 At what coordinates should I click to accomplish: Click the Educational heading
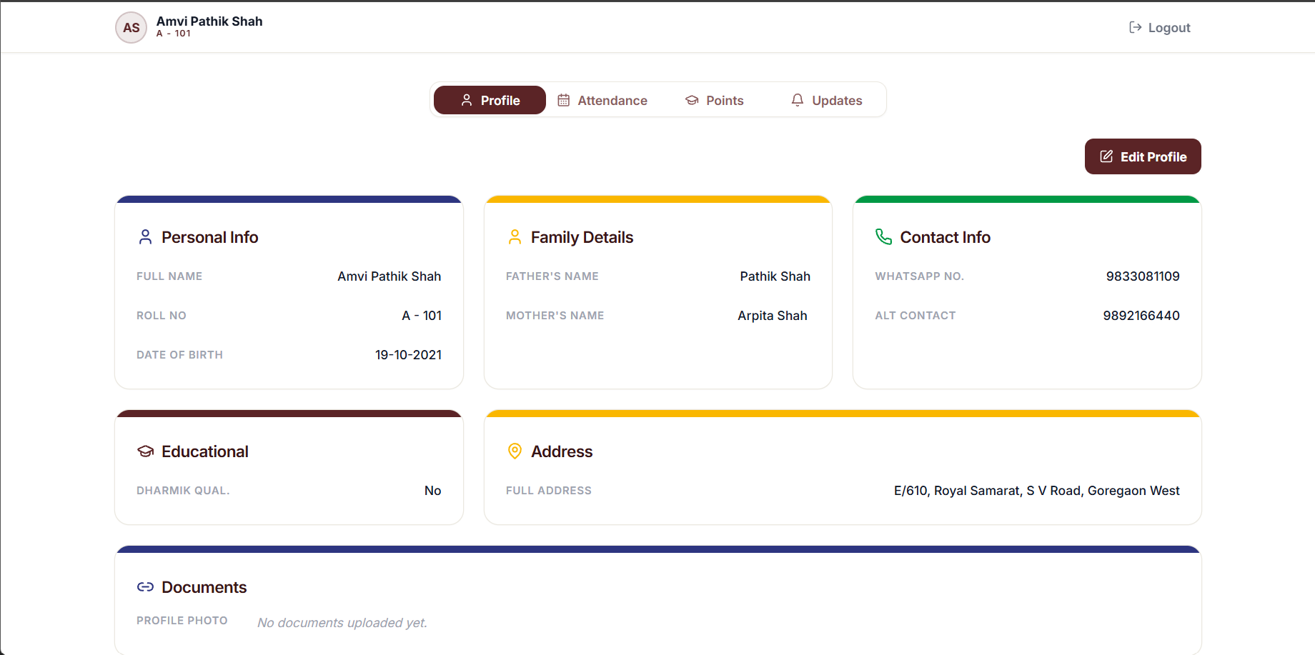coord(205,451)
